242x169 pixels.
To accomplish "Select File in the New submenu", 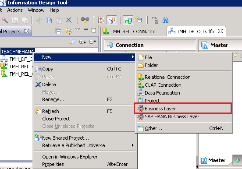I will tap(184, 57).
